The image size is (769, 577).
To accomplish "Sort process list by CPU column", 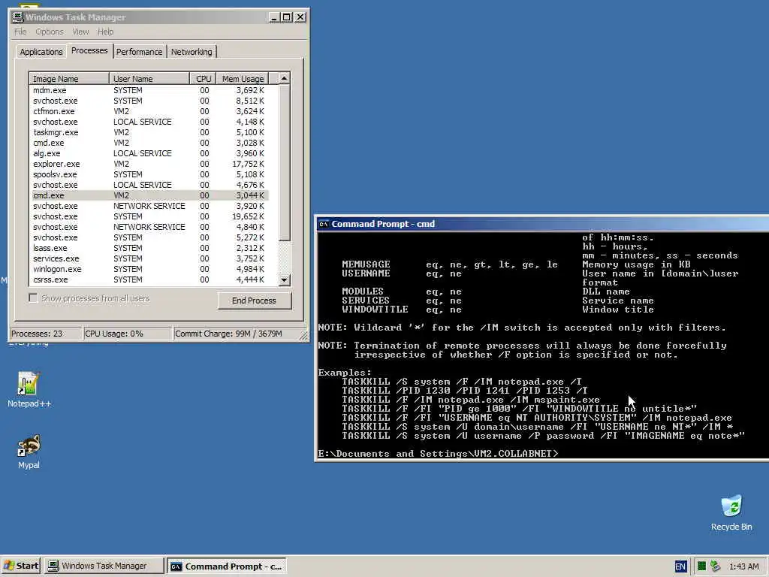I will point(203,78).
